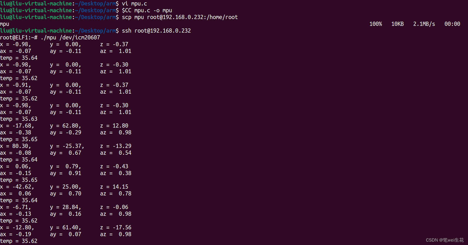
Task: Click the reading 'x = 80.30'
Action: click(15, 146)
